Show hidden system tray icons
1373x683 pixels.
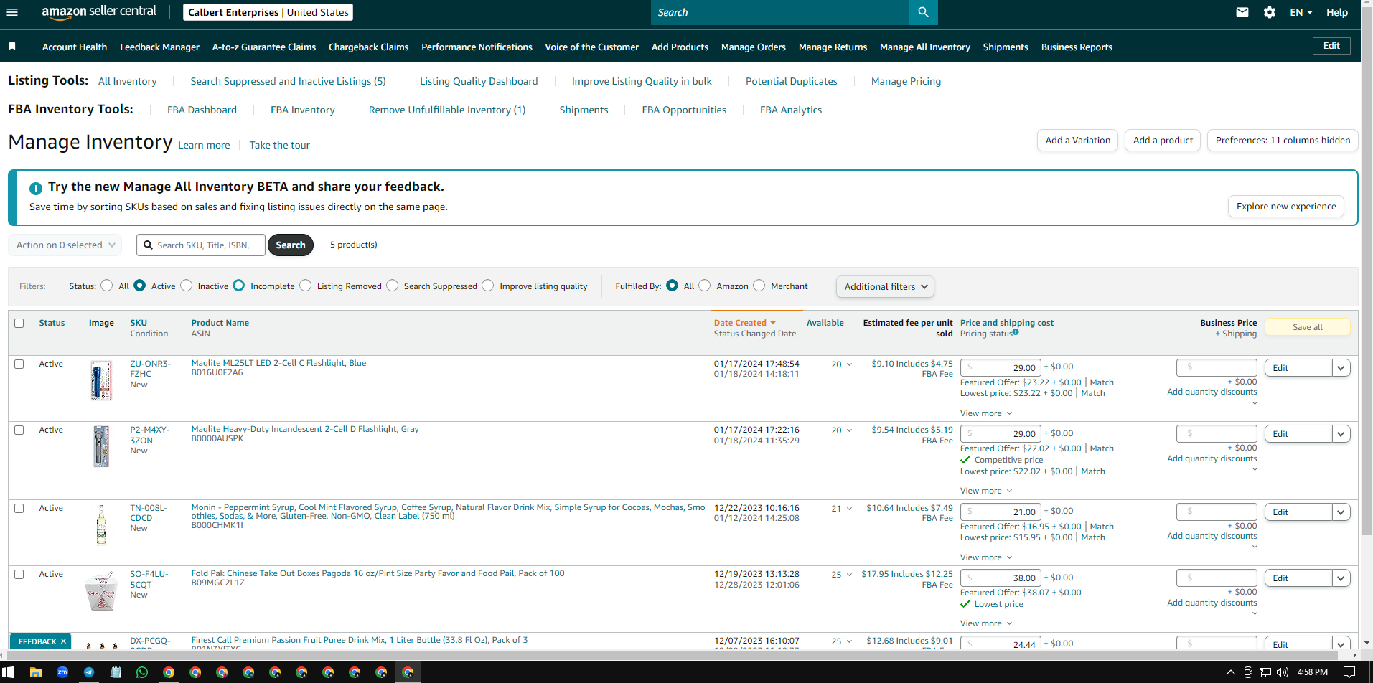1231,672
